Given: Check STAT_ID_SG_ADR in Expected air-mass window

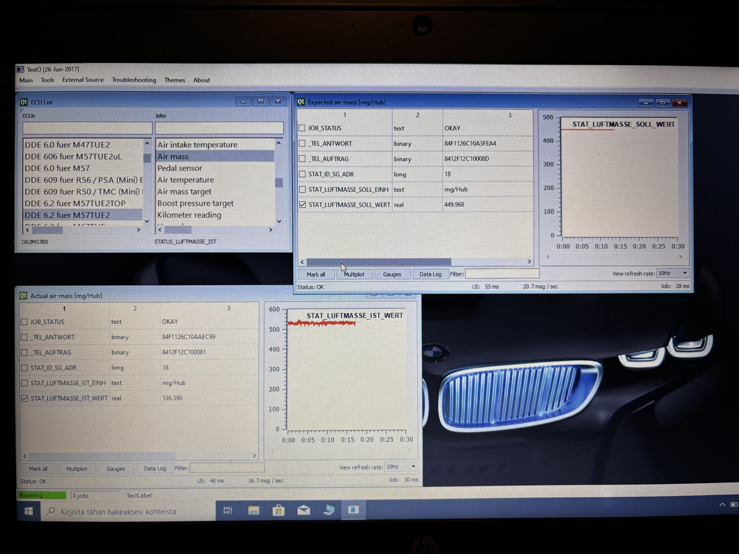Looking at the screenshot, I should 302,174.
